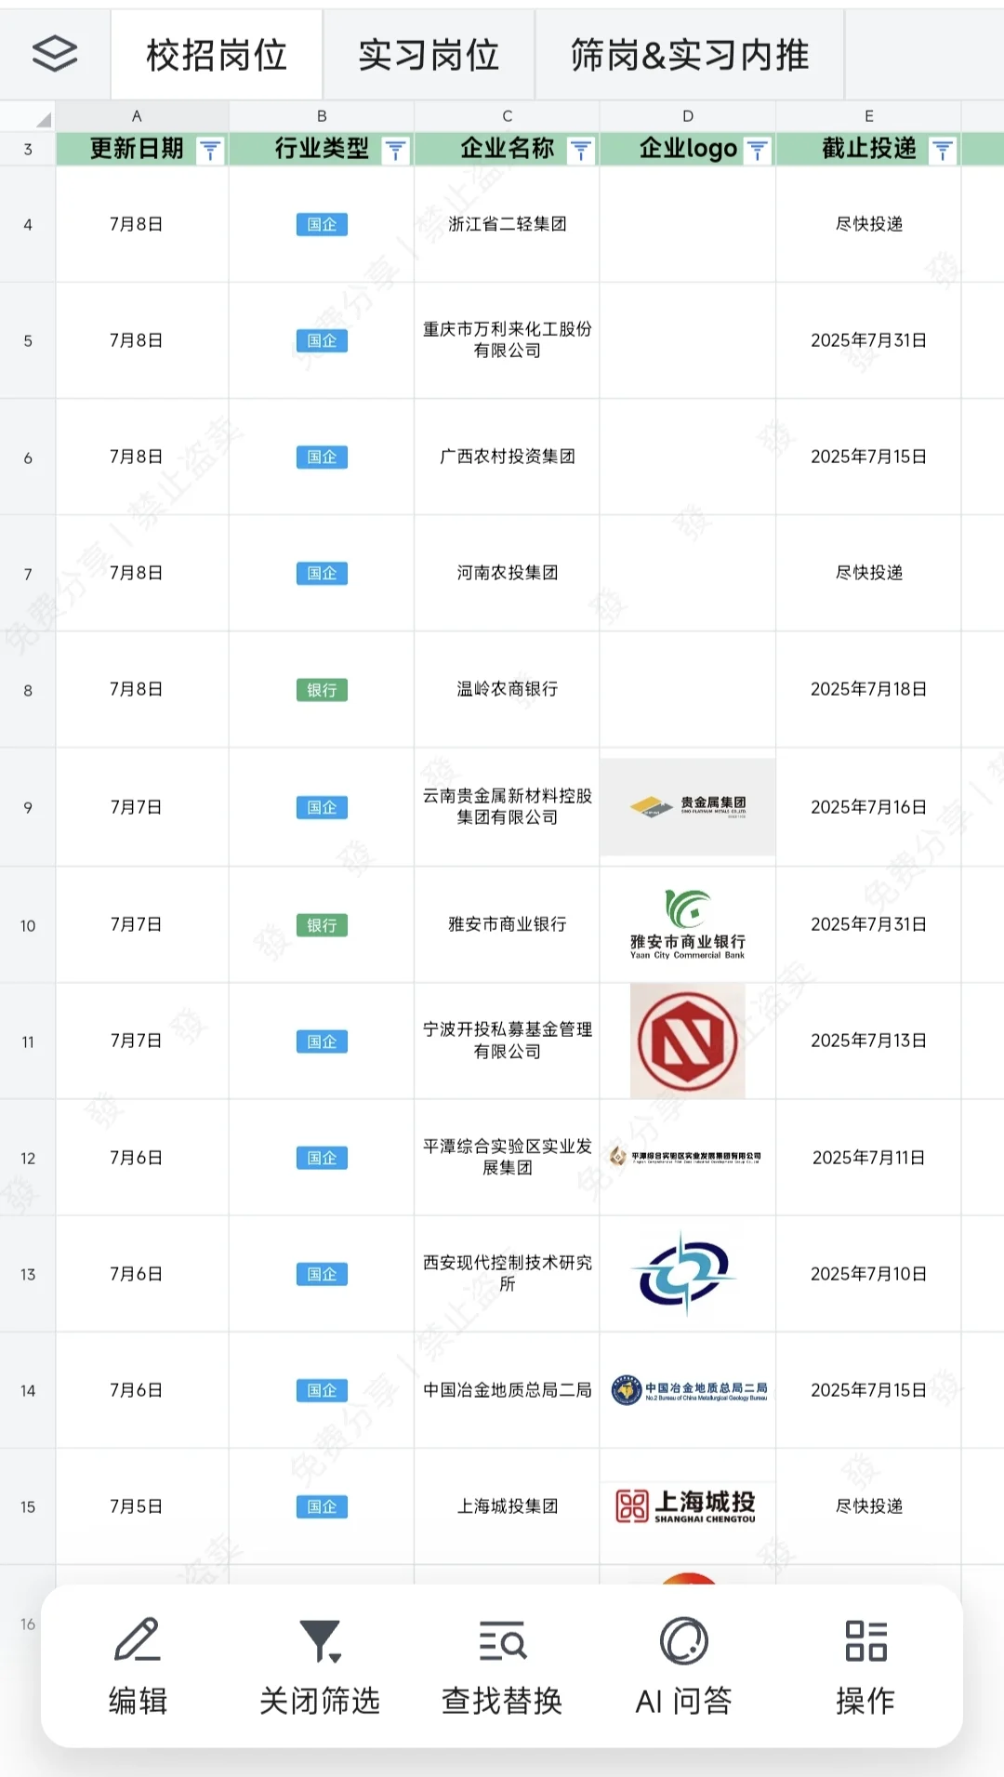Select cell 宁波开投私募基金管理有限公司
Viewport: 1004px width, 1777px height.
(508, 1041)
